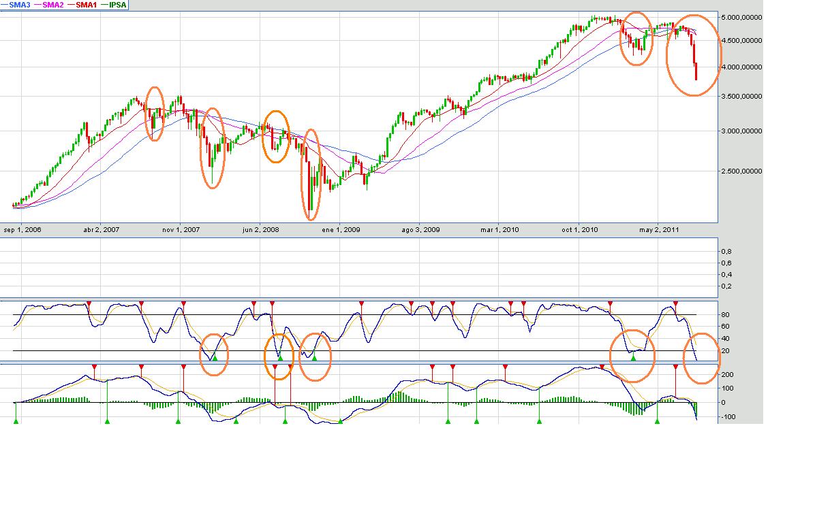Click the 'nov 1, 2007' date label
The image size is (830, 513).
[181, 230]
